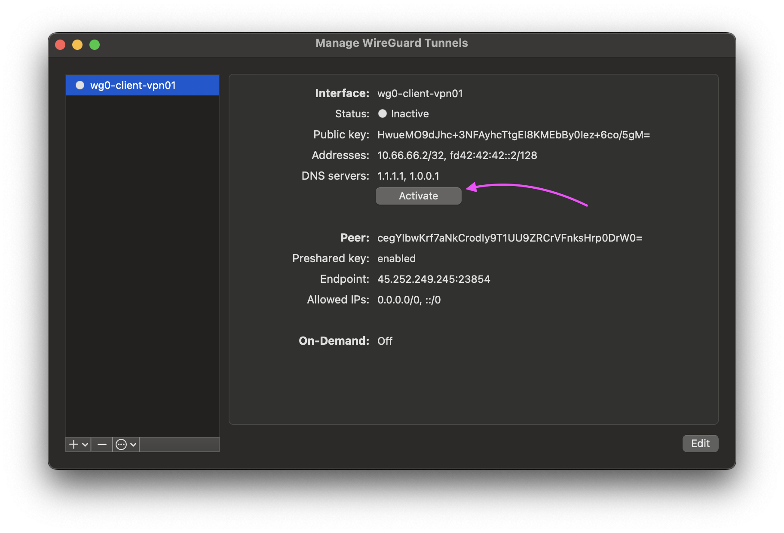The image size is (784, 533).
Task: Click the Manage WireGuard Tunnels title bar
Action: pos(391,43)
